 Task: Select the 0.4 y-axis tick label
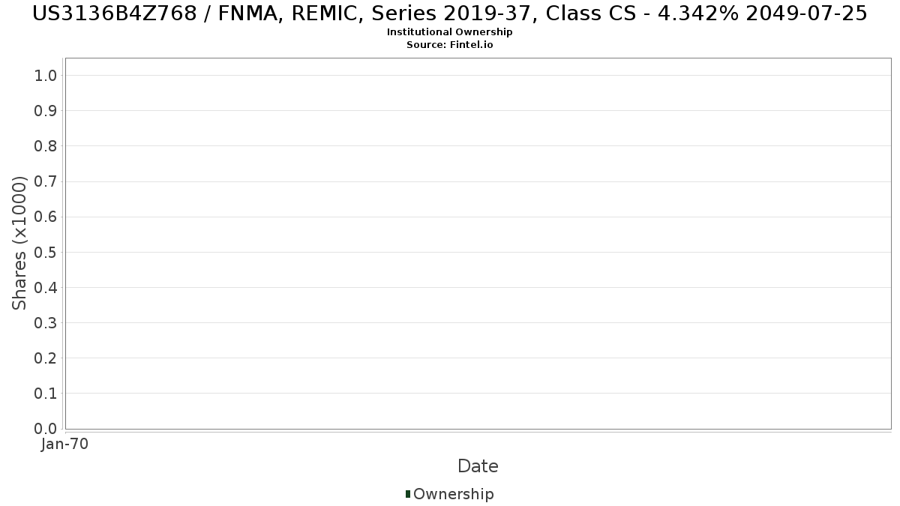46,288
